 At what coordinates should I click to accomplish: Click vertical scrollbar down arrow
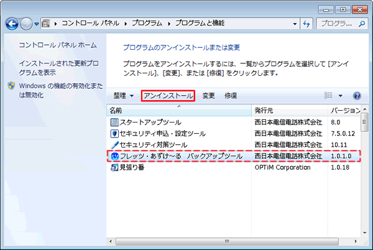click(x=365, y=233)
